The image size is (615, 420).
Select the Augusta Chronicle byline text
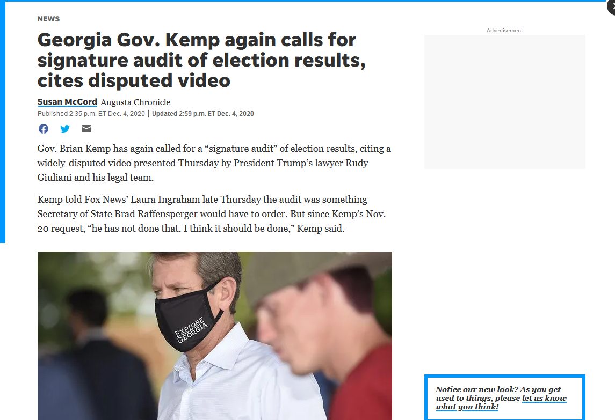(x=135, y=102)
